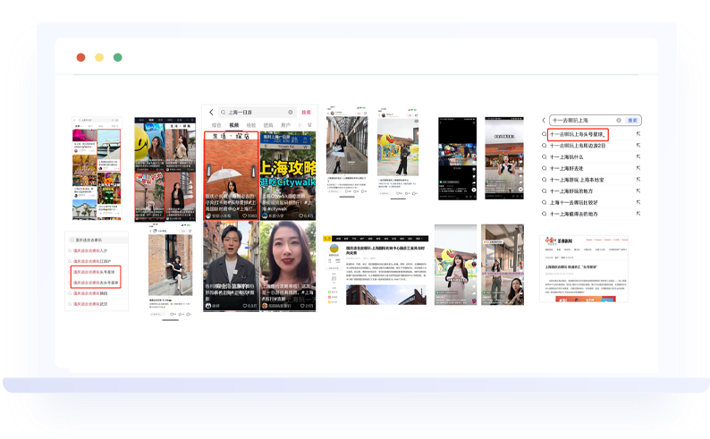This screenshot has width=710, height=439.
Task: Click back arrow beside 上海一日游 search
Action: click(x=211, y=112)
